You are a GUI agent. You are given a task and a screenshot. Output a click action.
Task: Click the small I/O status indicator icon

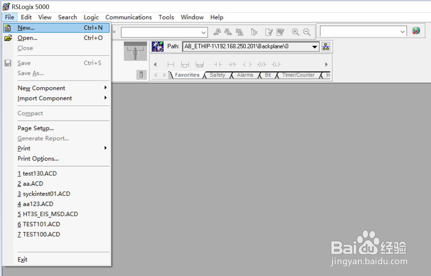tap(141, 75)
